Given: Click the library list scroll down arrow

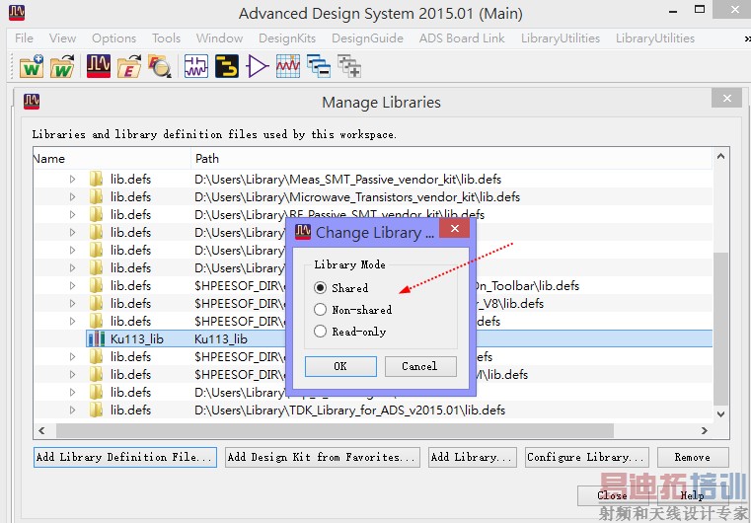Looking at the screenshot, I should click(x=720, y=413).
